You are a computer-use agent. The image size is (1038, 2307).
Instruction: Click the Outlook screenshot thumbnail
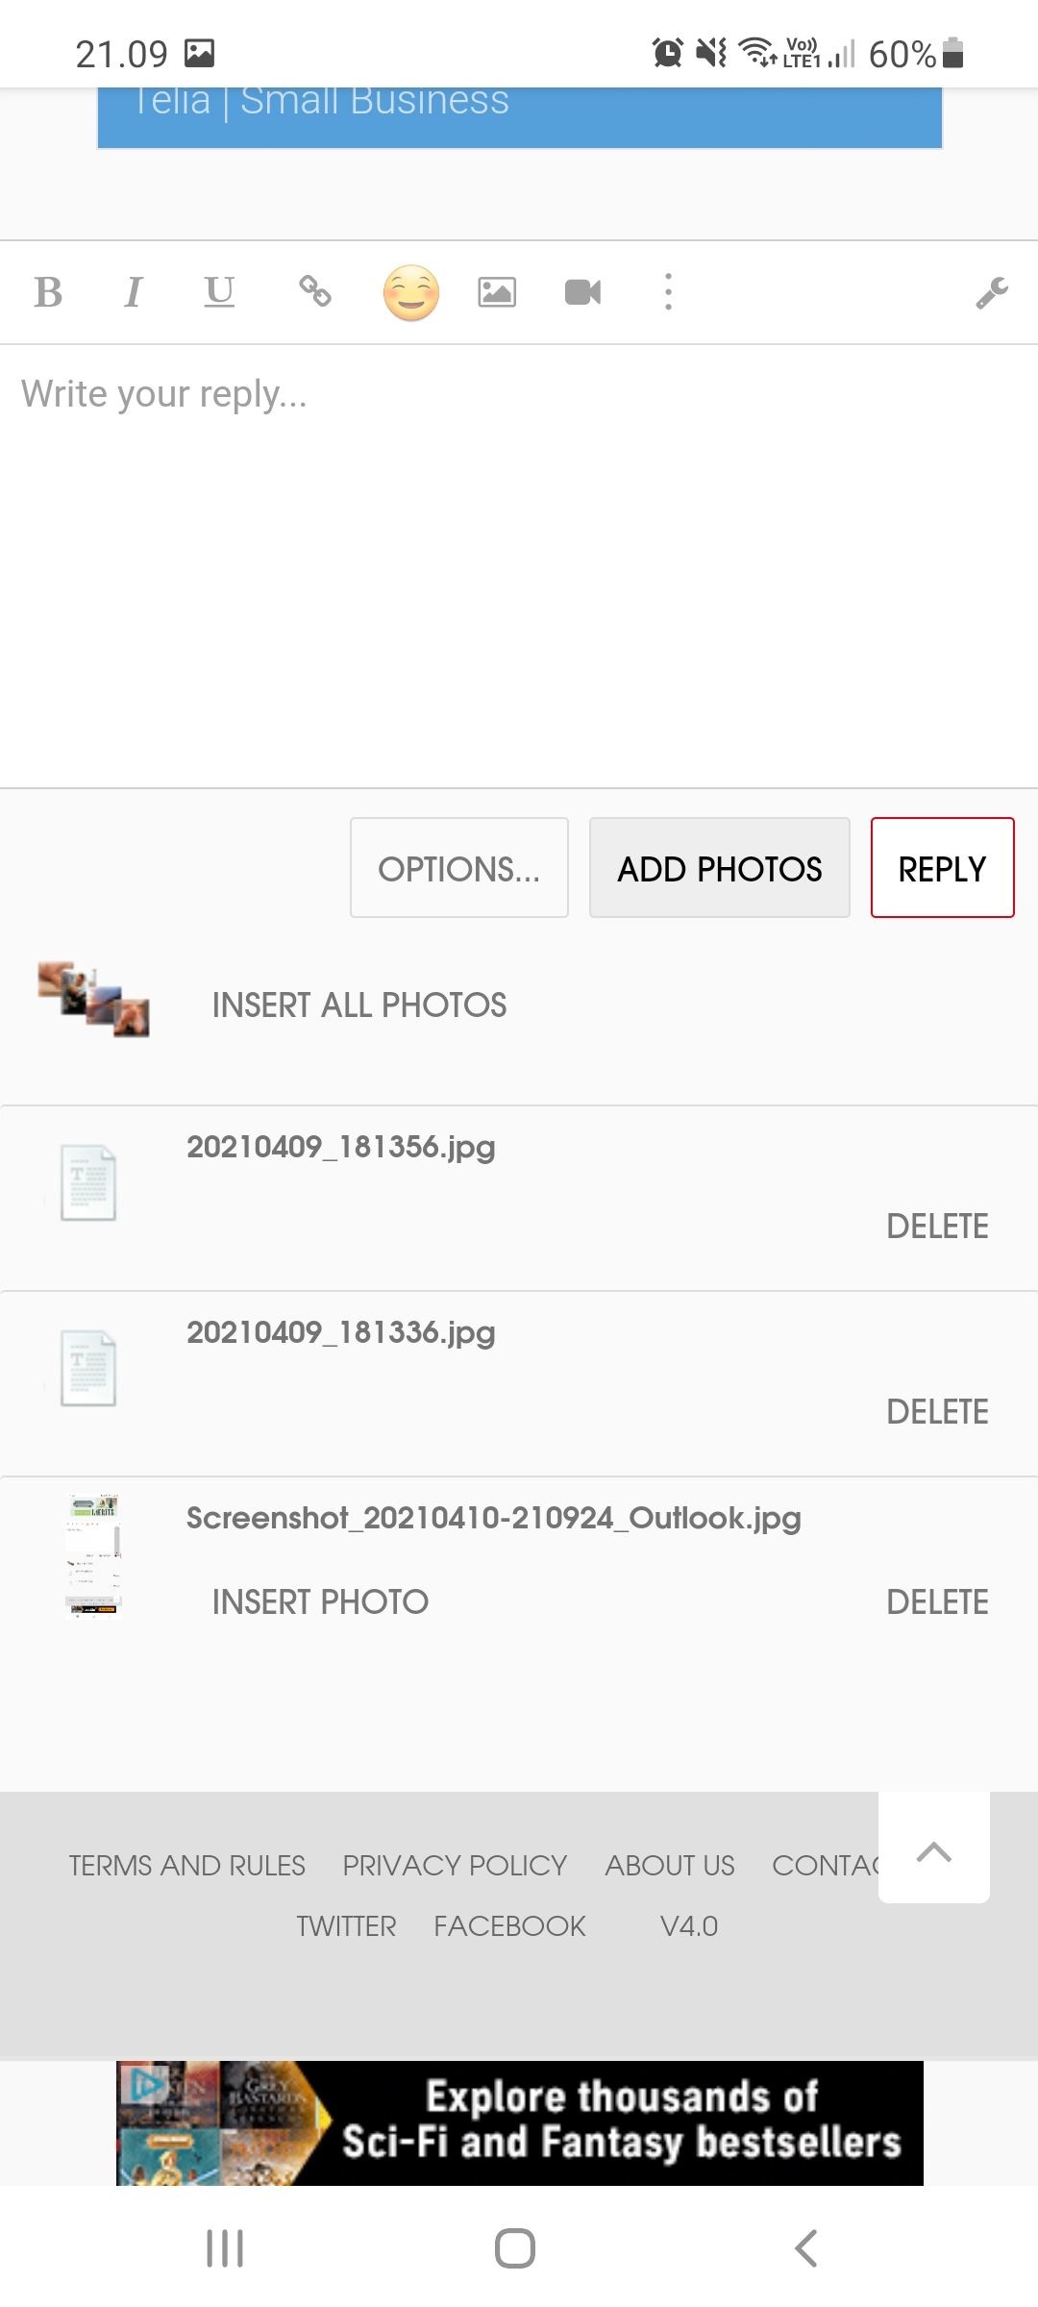(x=93, y=1557)
